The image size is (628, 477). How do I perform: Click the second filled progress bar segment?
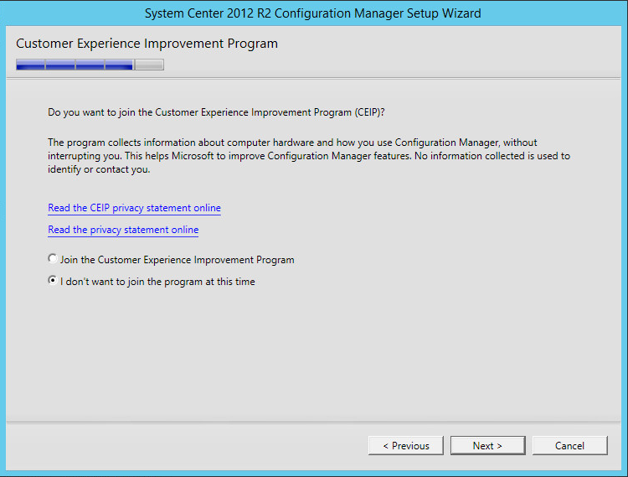(x=60, y=65)
